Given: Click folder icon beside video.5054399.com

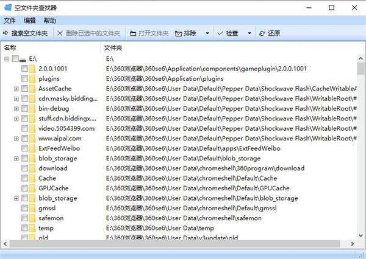Looking at the screenshot, I should click(x=32, y=128).
